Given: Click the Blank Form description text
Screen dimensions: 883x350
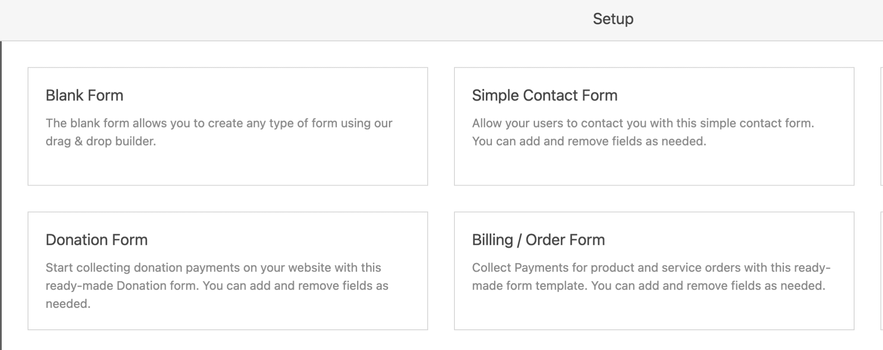Looking at the screenshot, I should 219,132.
